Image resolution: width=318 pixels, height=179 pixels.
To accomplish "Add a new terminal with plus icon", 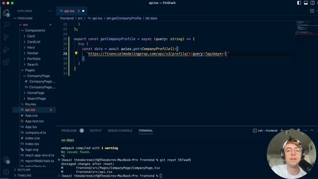I will click(282, 130).
